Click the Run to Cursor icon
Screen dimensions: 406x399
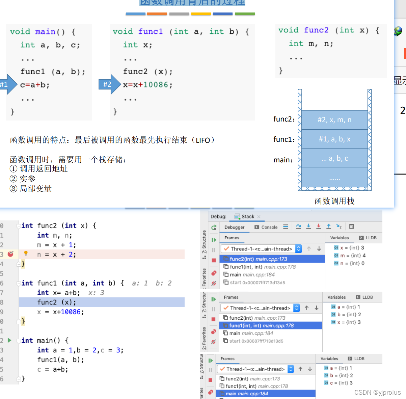pos(339,227)
